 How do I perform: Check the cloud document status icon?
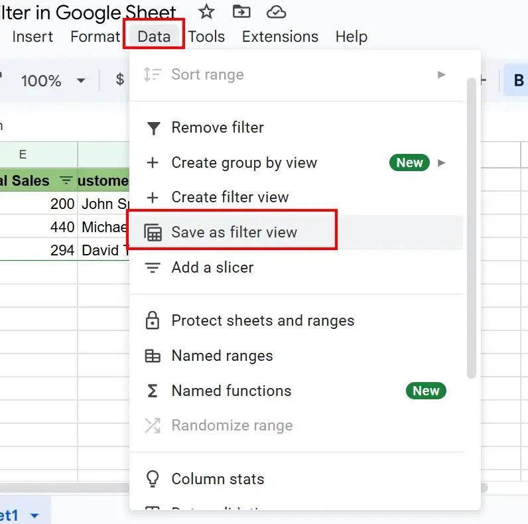[x=275, y=11]
